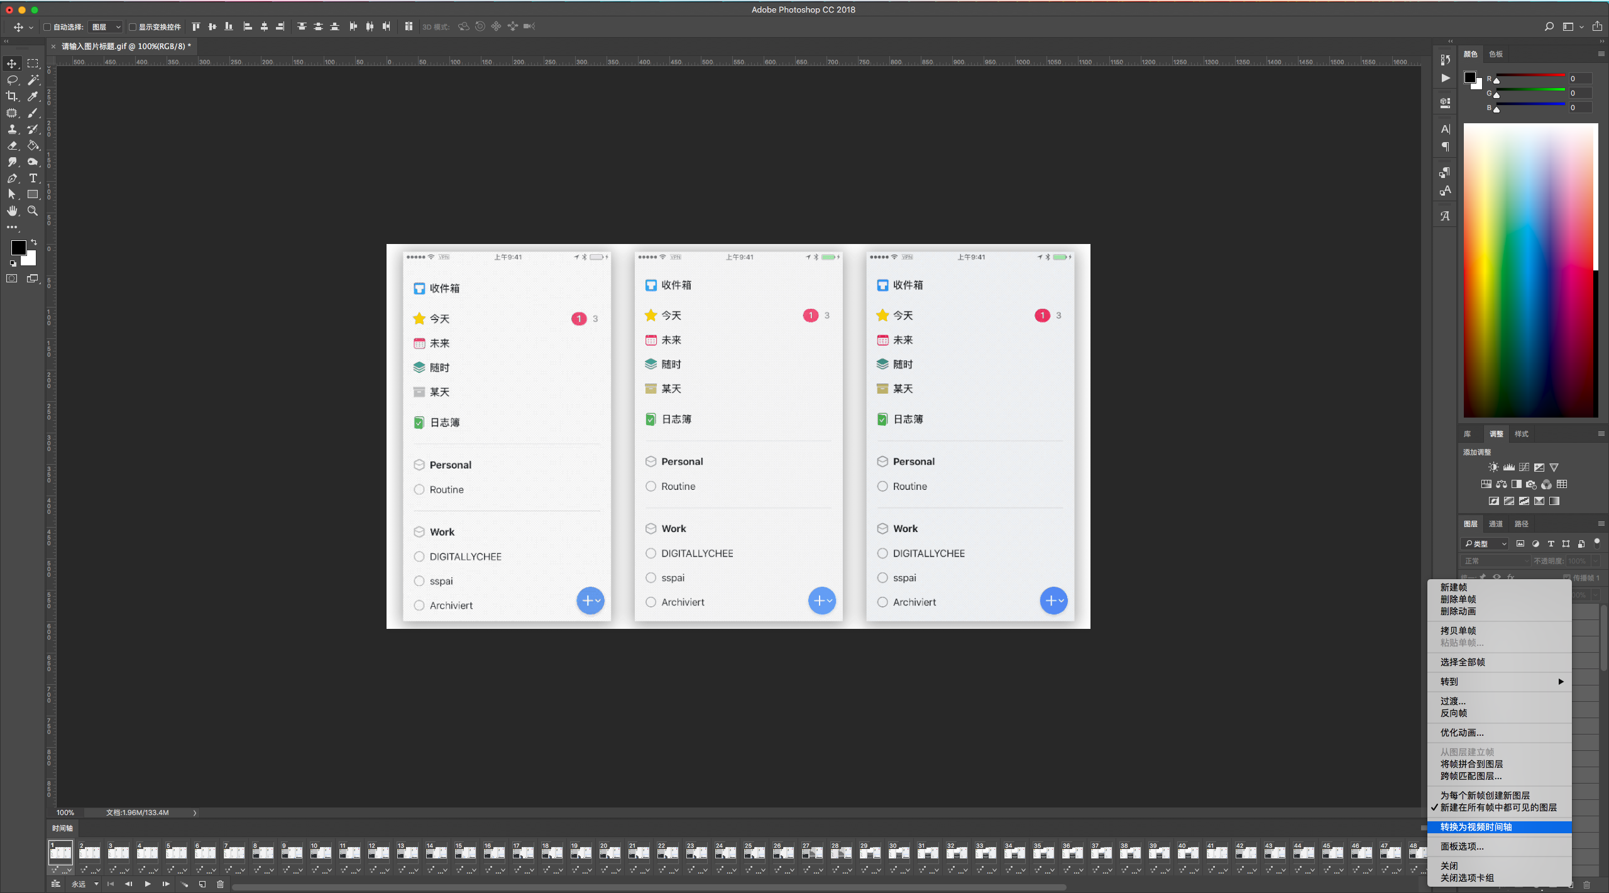Screen dimensions: 1609x893
Task: Click the foreground color swatch in toolbar
Action: tap(18, 247)
